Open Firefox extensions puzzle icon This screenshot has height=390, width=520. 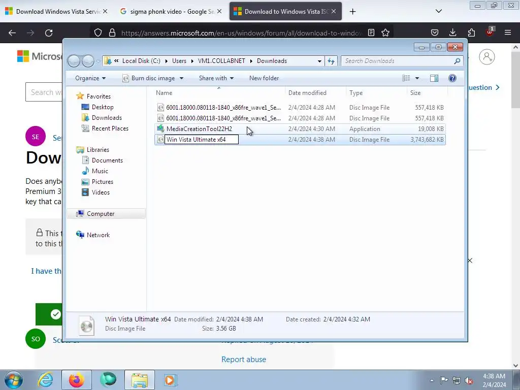coord(471,32)
